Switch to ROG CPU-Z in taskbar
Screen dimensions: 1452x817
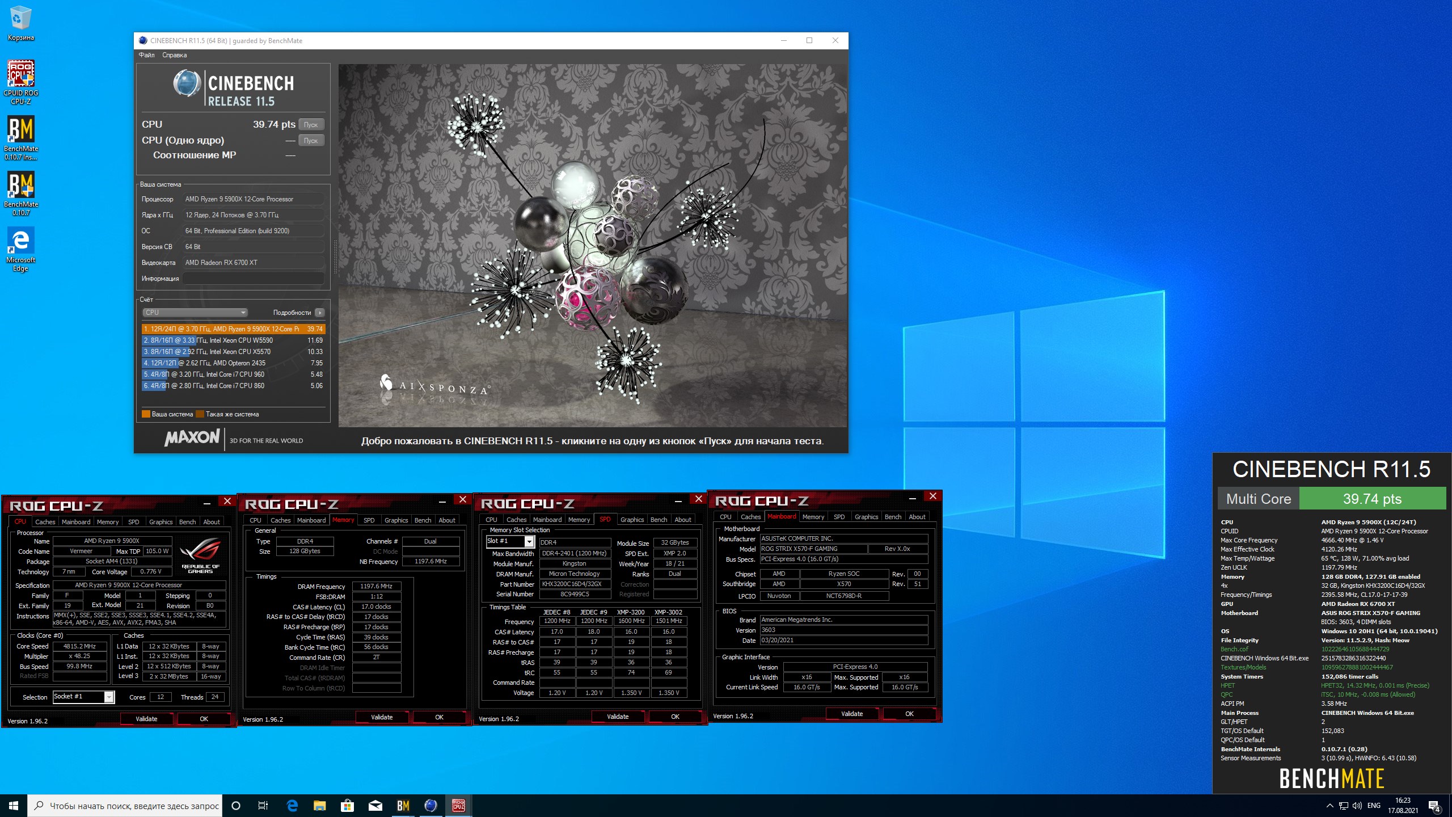pos(458,806)
